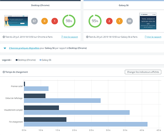This screenshot has width=164, height=135.
Task: Toggle Galaxy S6 legend light blue swatch
Action: pos(40,60)
